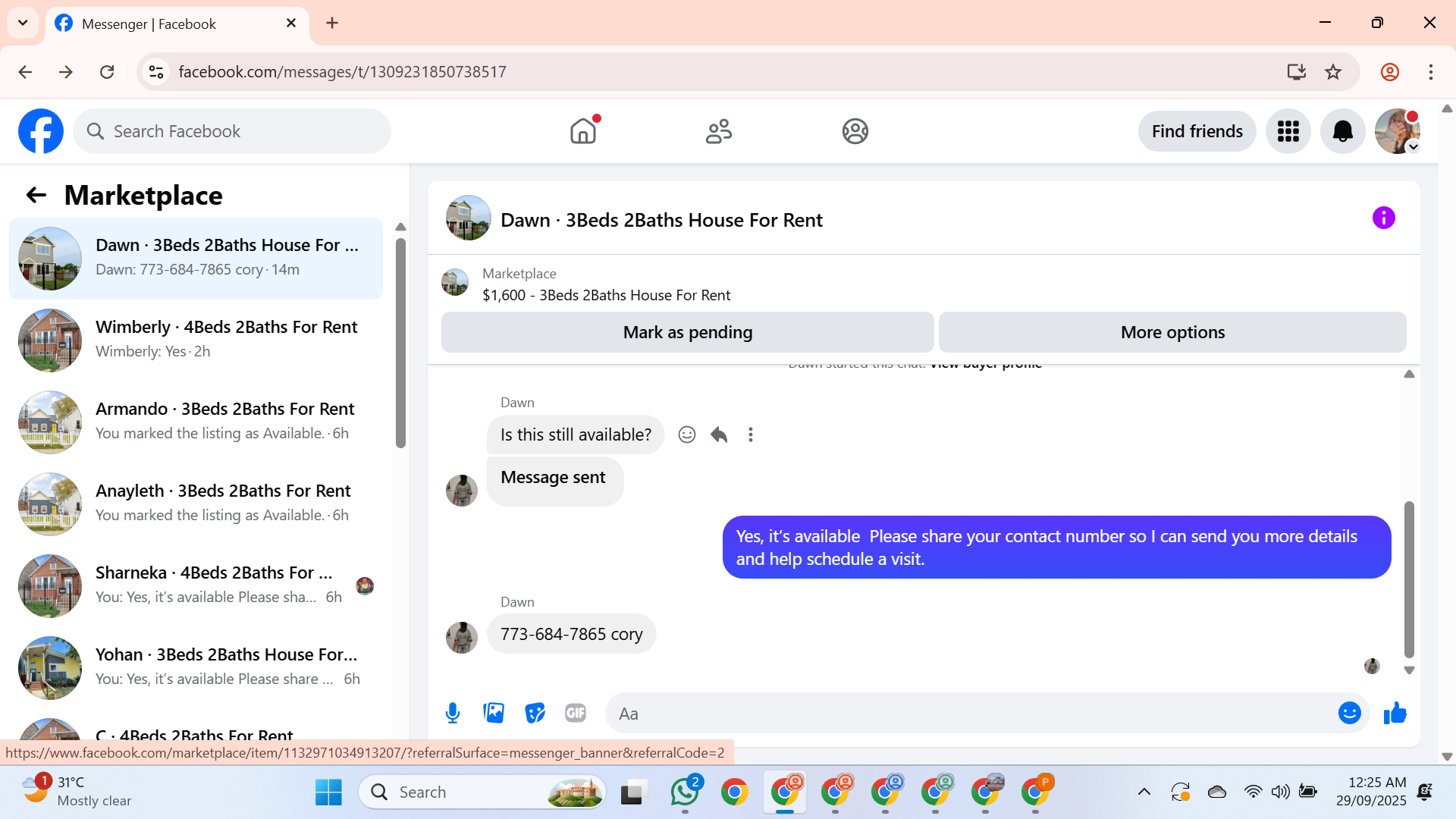Go back in browser history

25,72
